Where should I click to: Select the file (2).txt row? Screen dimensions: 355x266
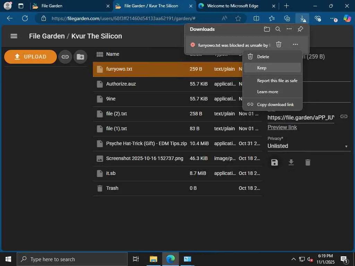(x=177, y=114)
